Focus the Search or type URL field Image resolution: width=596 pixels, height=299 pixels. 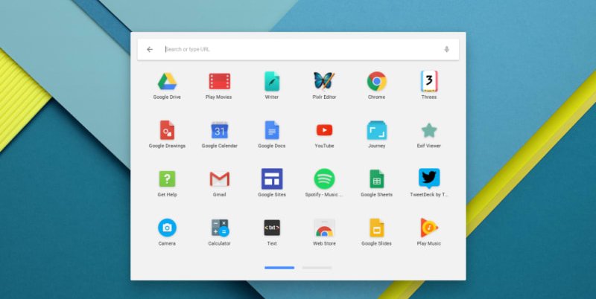coord(298,49)
